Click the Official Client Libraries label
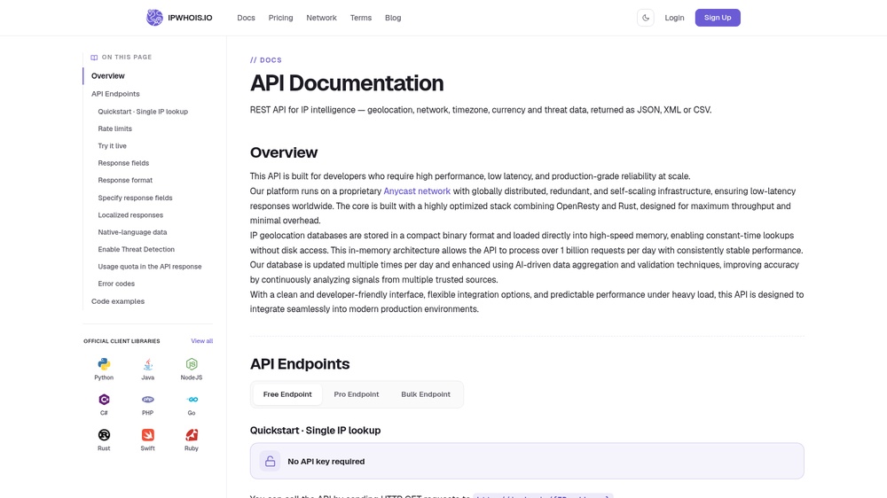The height and width of the screenshot is (498, 887). click(122, 341)
